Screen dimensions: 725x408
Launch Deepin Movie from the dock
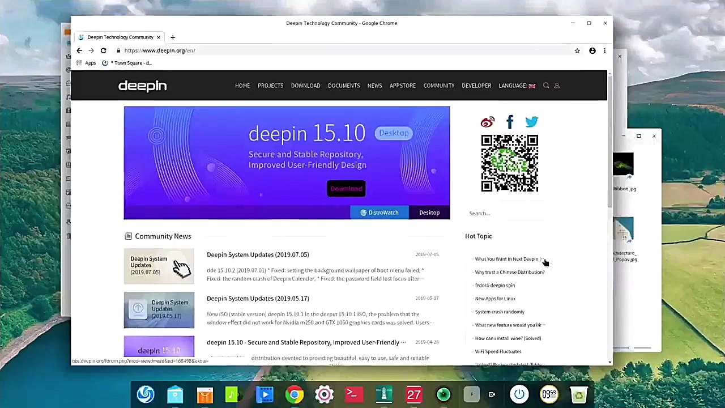265,394
